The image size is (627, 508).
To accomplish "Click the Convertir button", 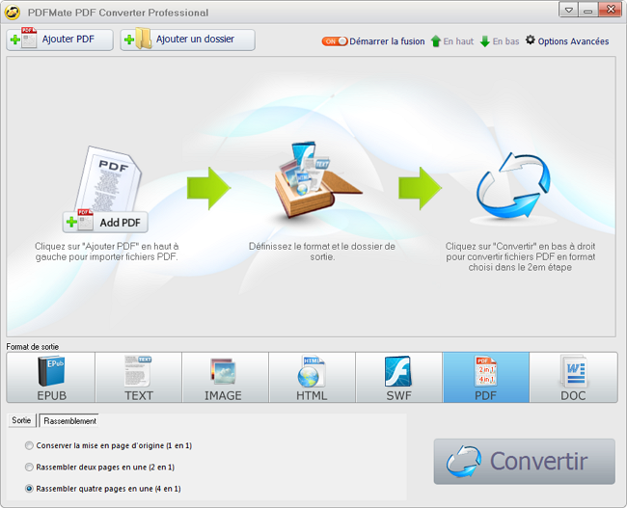I will click(x=524, y=462).
